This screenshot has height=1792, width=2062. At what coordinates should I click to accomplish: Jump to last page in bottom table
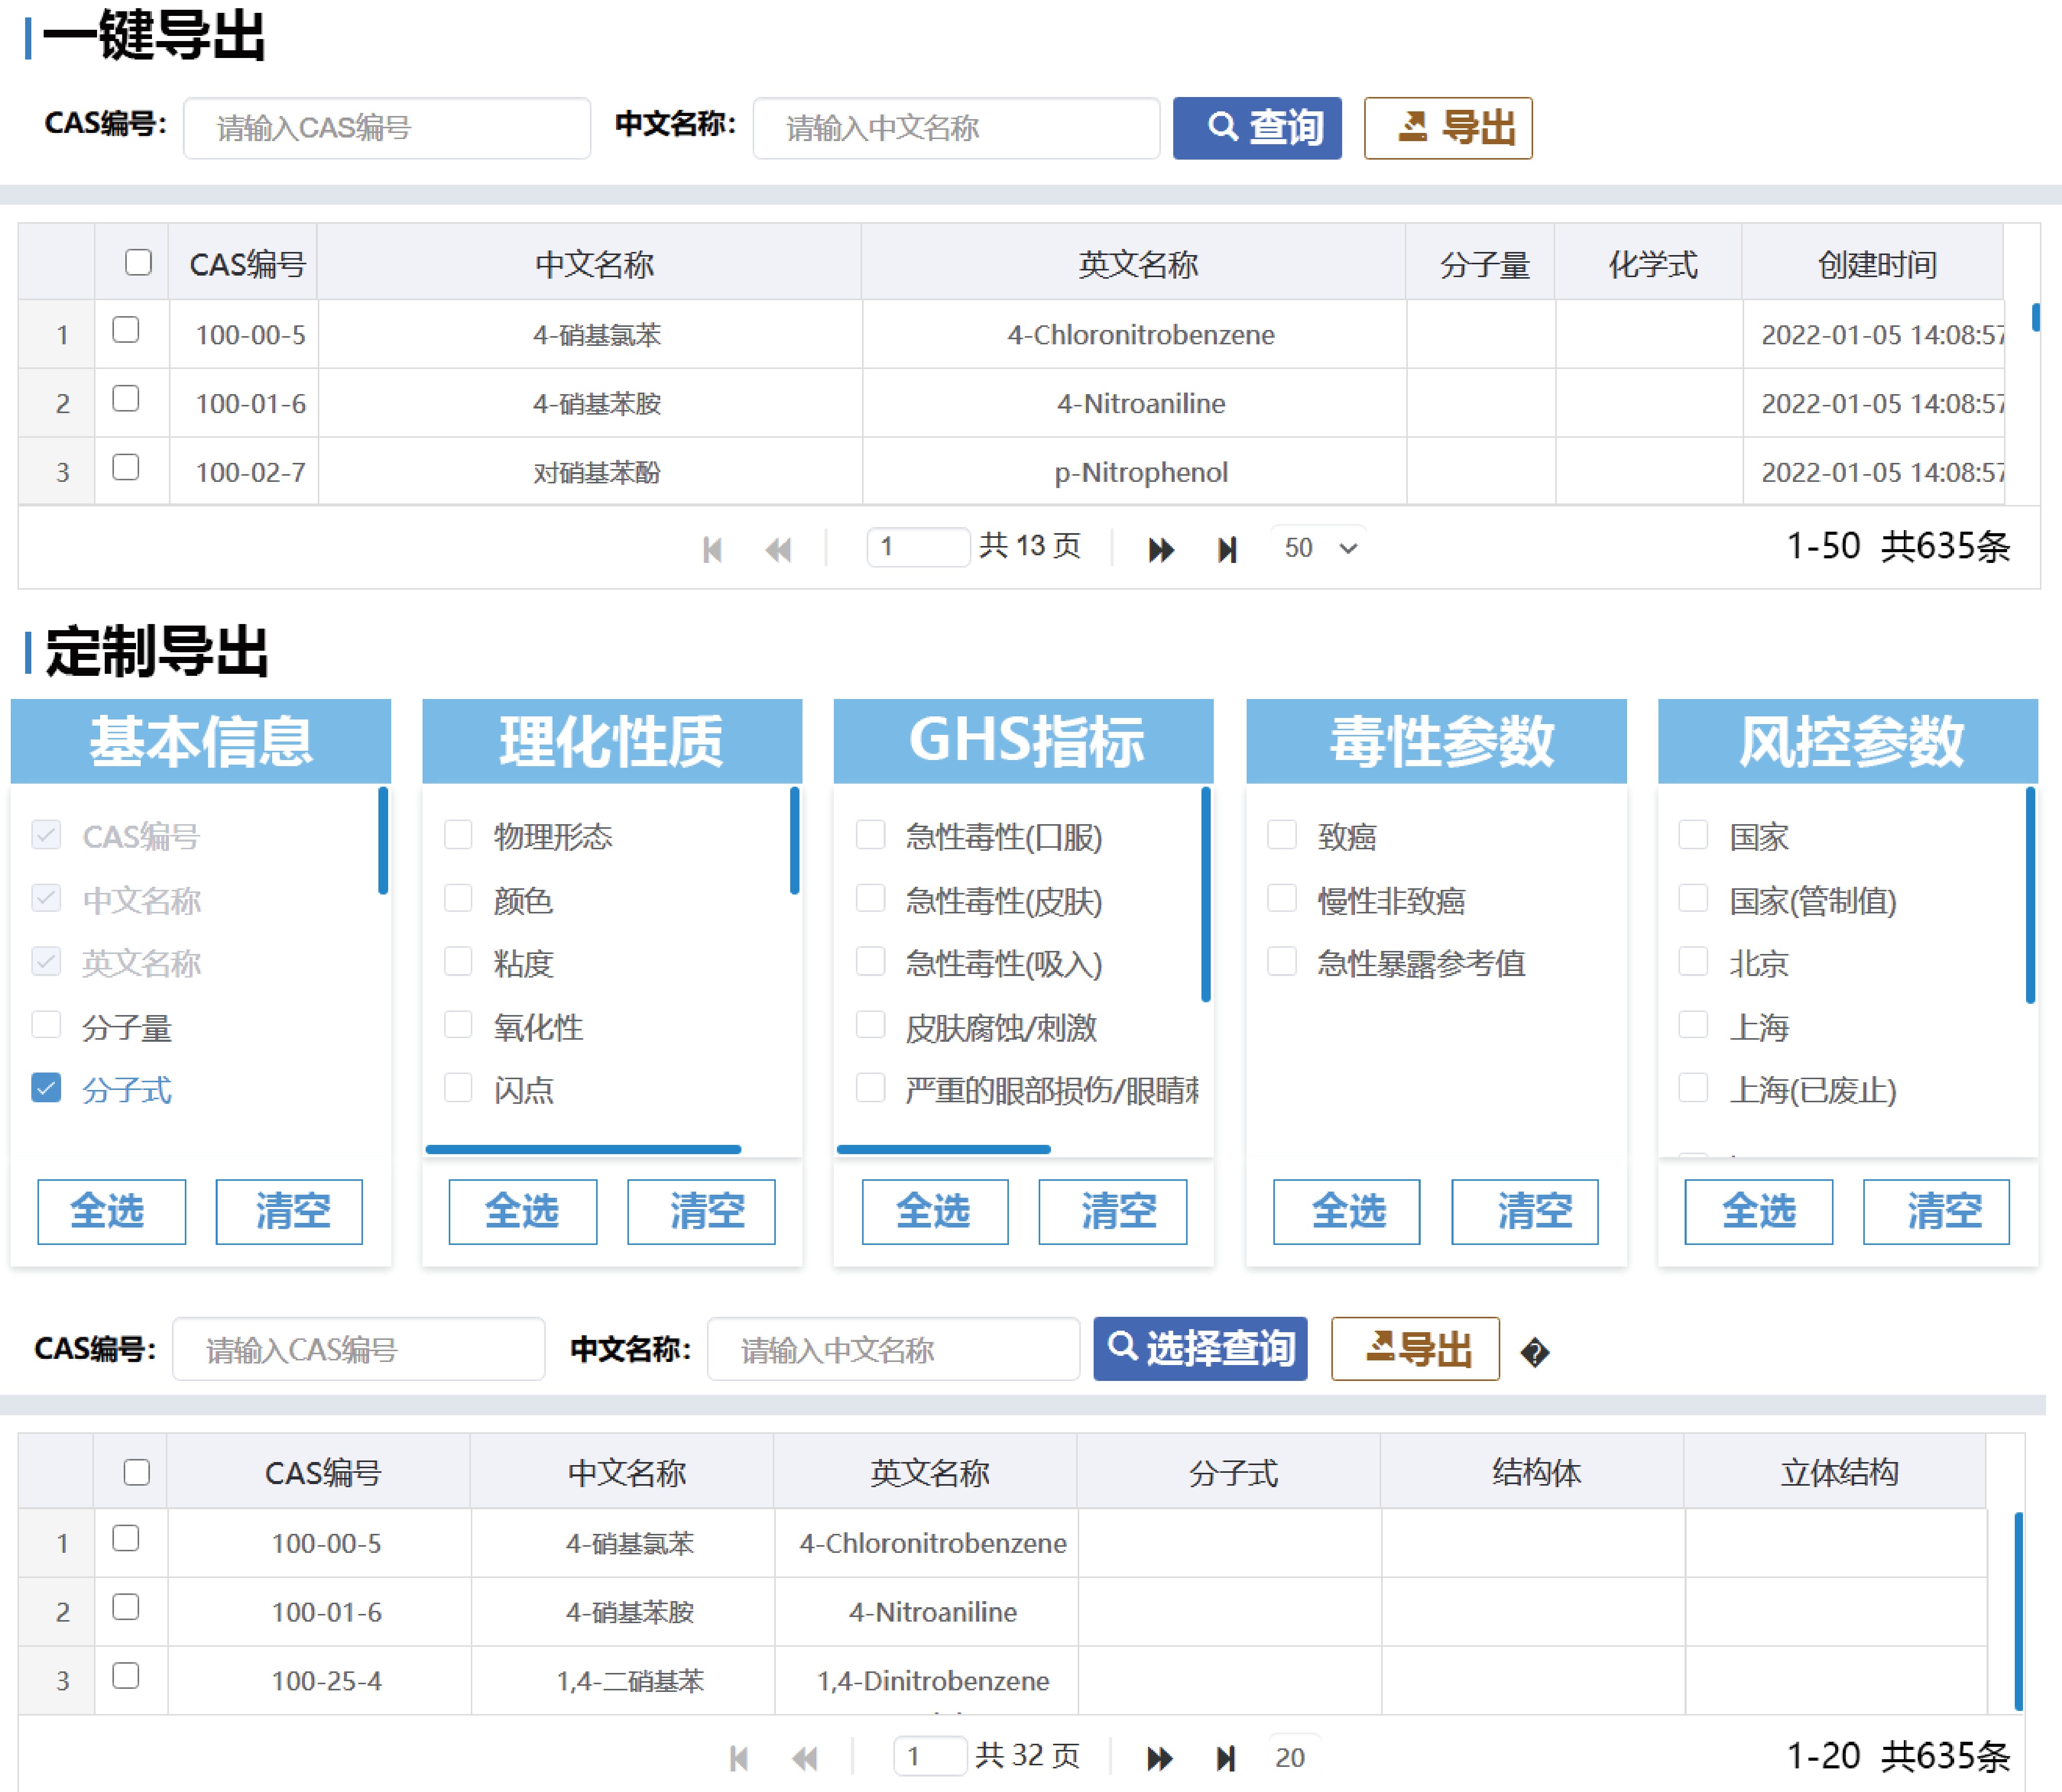pos(1226,1758)
